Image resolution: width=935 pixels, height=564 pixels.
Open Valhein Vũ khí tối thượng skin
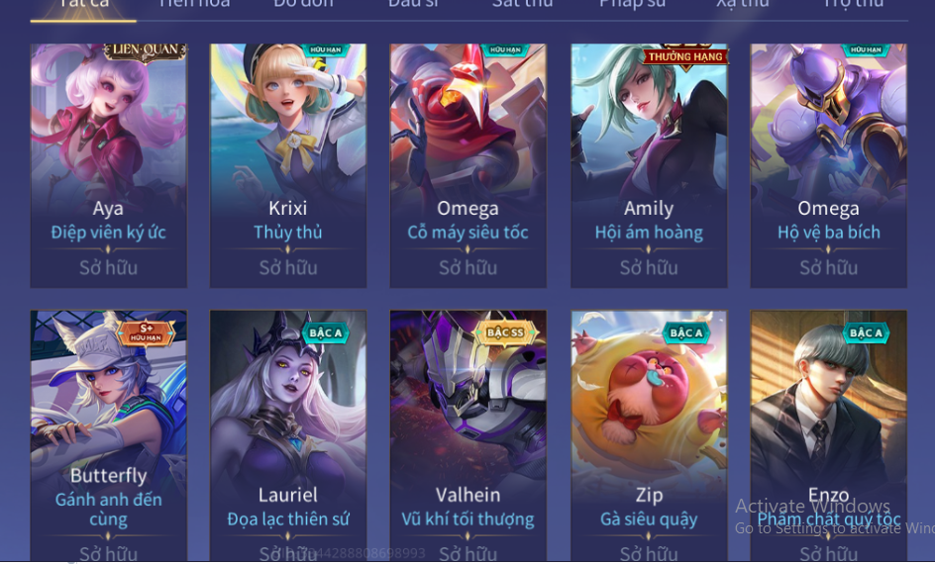click(x=468, y=436)
